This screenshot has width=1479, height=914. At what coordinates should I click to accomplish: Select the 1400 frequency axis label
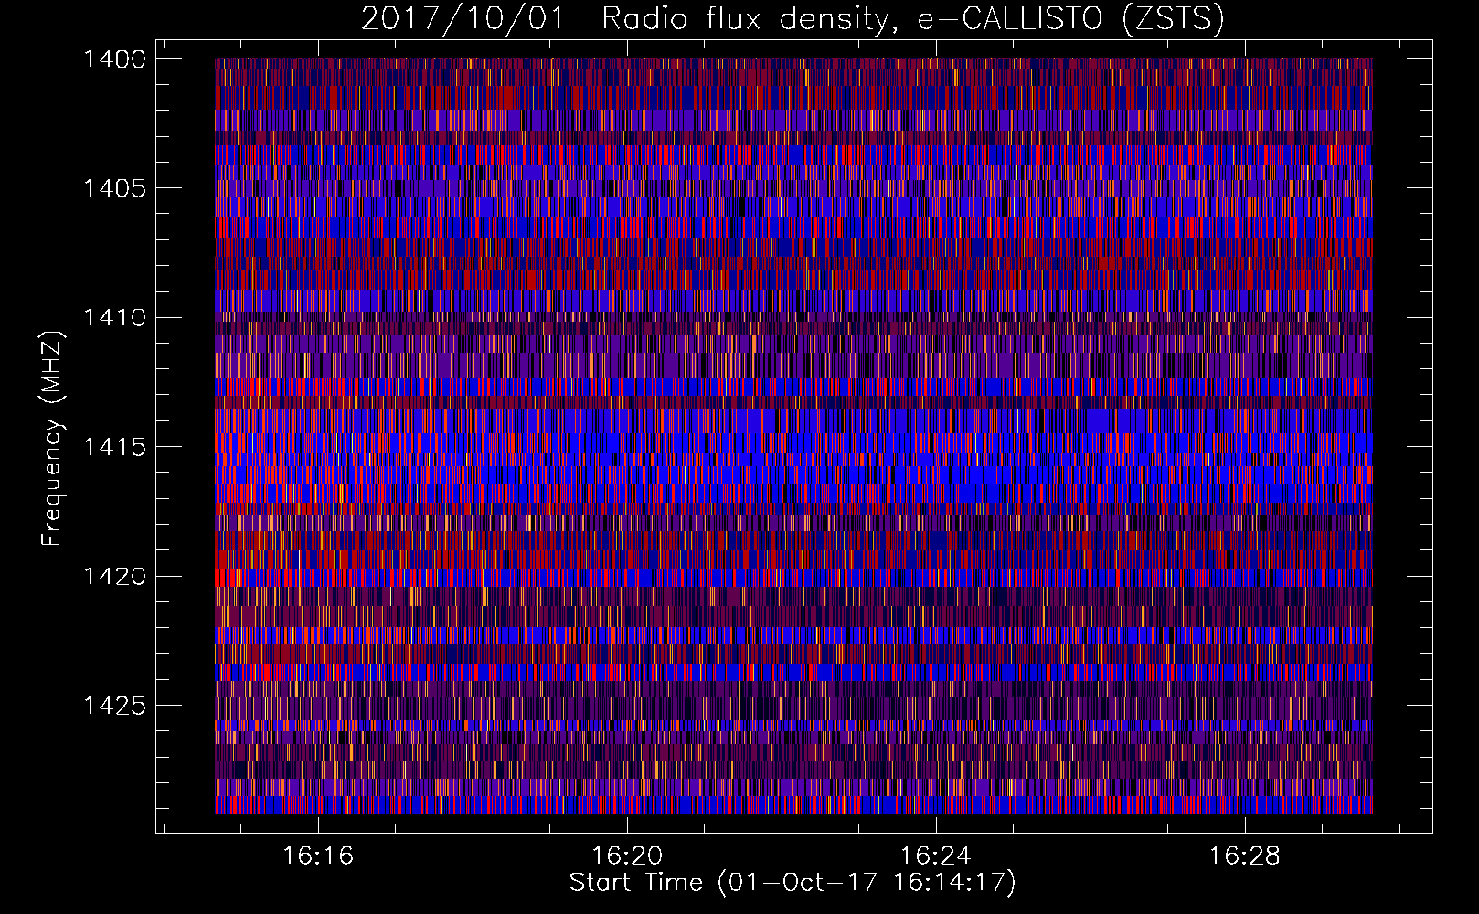point(114,59)
